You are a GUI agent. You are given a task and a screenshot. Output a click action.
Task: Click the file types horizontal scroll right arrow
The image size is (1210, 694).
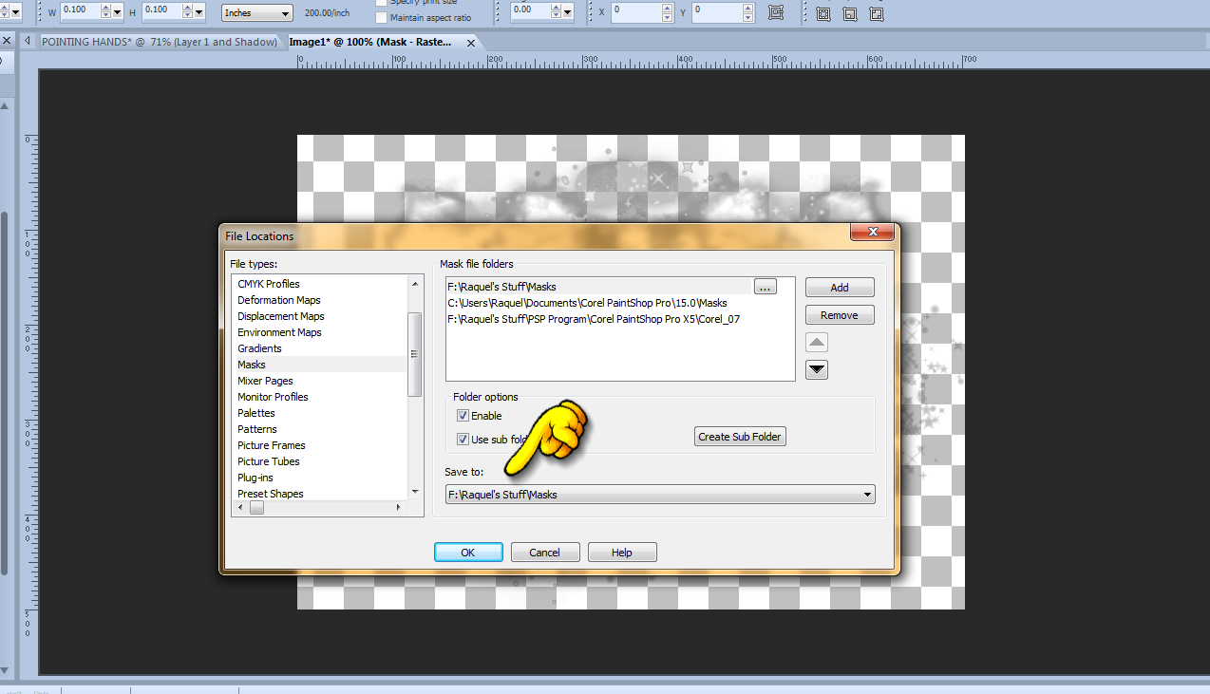(399, 508)
